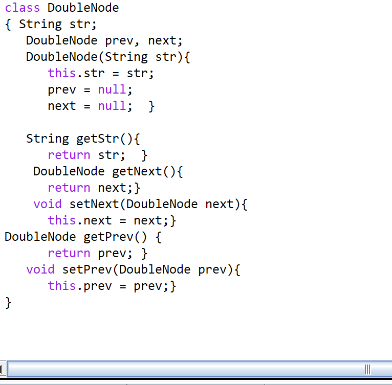Click 'this.str = str;' statement
392x385 pixels.
click(x=101, y=74)
